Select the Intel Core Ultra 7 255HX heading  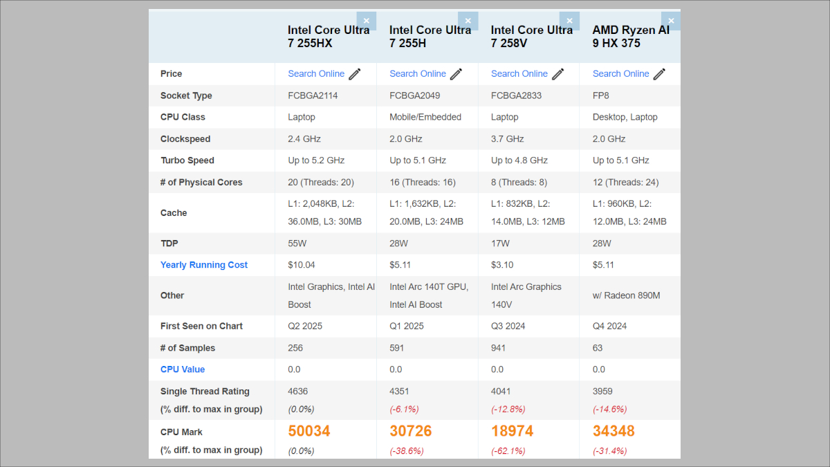tap(324, 37)
